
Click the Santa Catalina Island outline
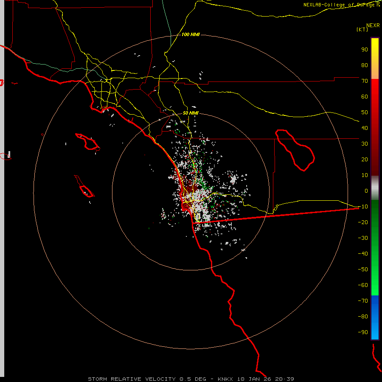[88, 142]
